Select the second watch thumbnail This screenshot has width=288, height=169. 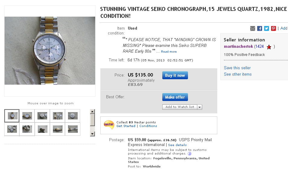pos(27,116)
